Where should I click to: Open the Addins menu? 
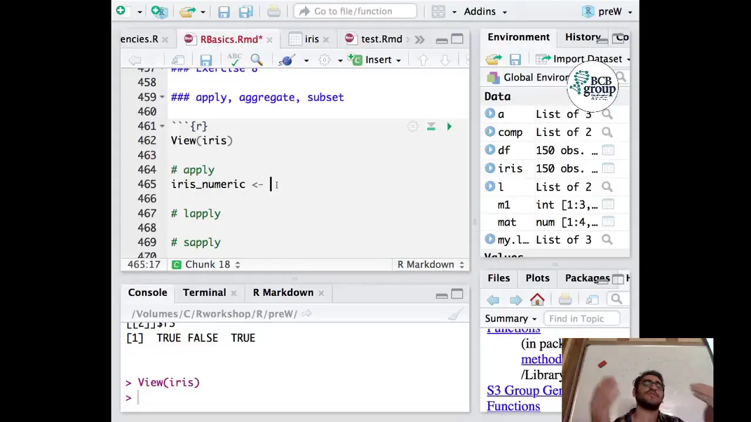point(485,11)
